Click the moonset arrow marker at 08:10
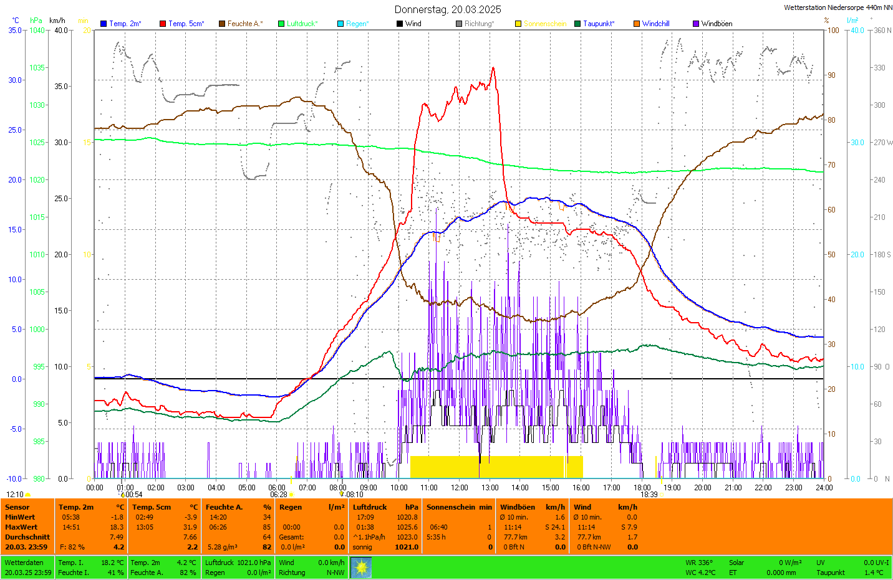Screen dimensions: 893x580 tap(342, 495)
